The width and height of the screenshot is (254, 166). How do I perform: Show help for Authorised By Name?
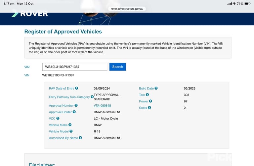tap(80, 138)
